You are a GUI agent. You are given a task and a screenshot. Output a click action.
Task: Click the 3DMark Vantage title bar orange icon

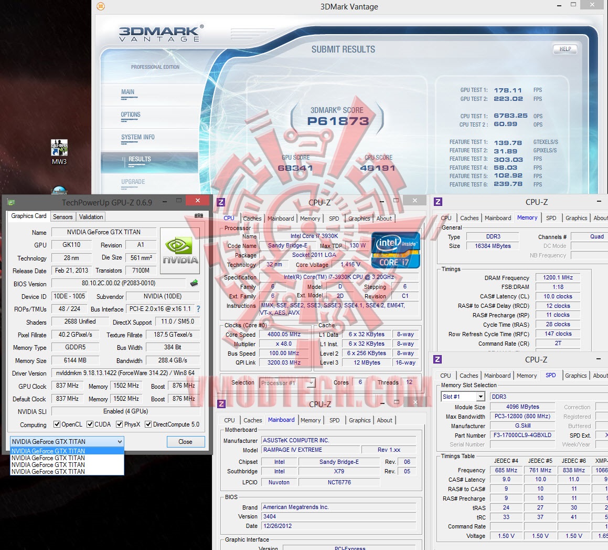[101, 6]
